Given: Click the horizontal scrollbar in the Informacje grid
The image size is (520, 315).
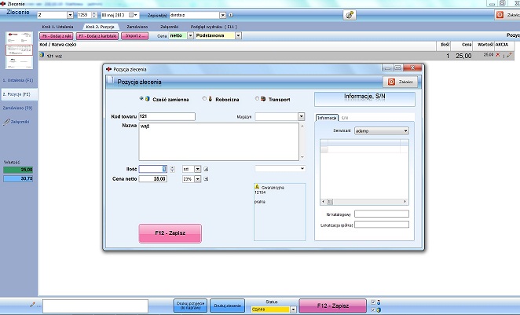Looking at the screenshot, I should (364, 202).
